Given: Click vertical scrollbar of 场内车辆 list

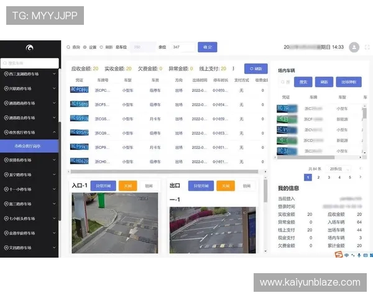Looking at the screenshot, I should [365, 114].
